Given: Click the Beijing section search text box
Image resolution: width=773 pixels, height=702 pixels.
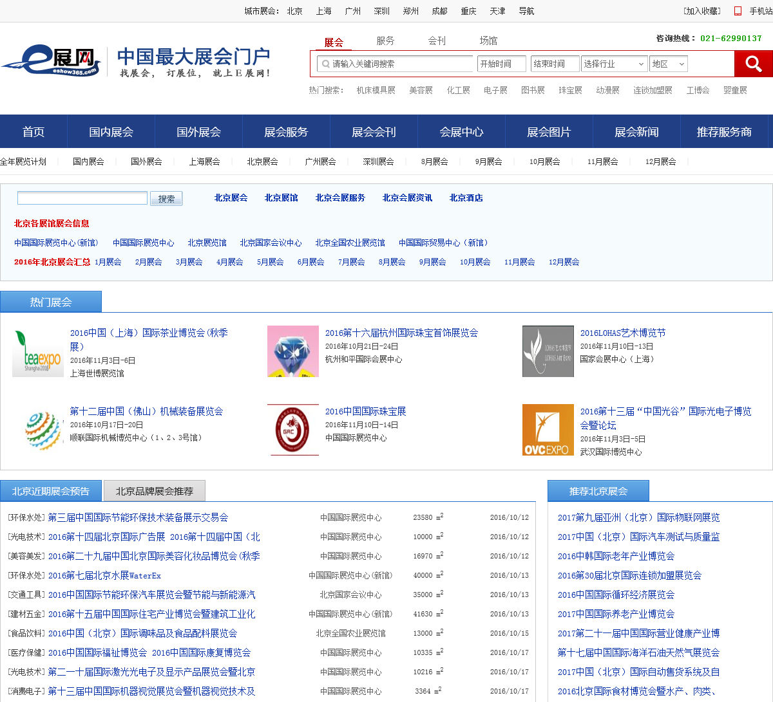Looking at the screenshot, I should coord(82,198).
